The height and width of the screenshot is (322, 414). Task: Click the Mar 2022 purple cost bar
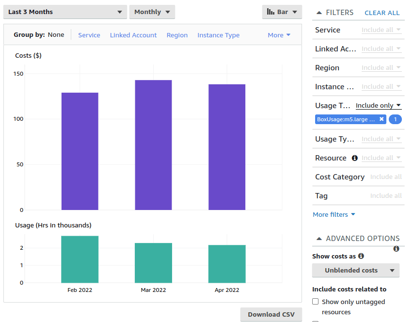153,145
